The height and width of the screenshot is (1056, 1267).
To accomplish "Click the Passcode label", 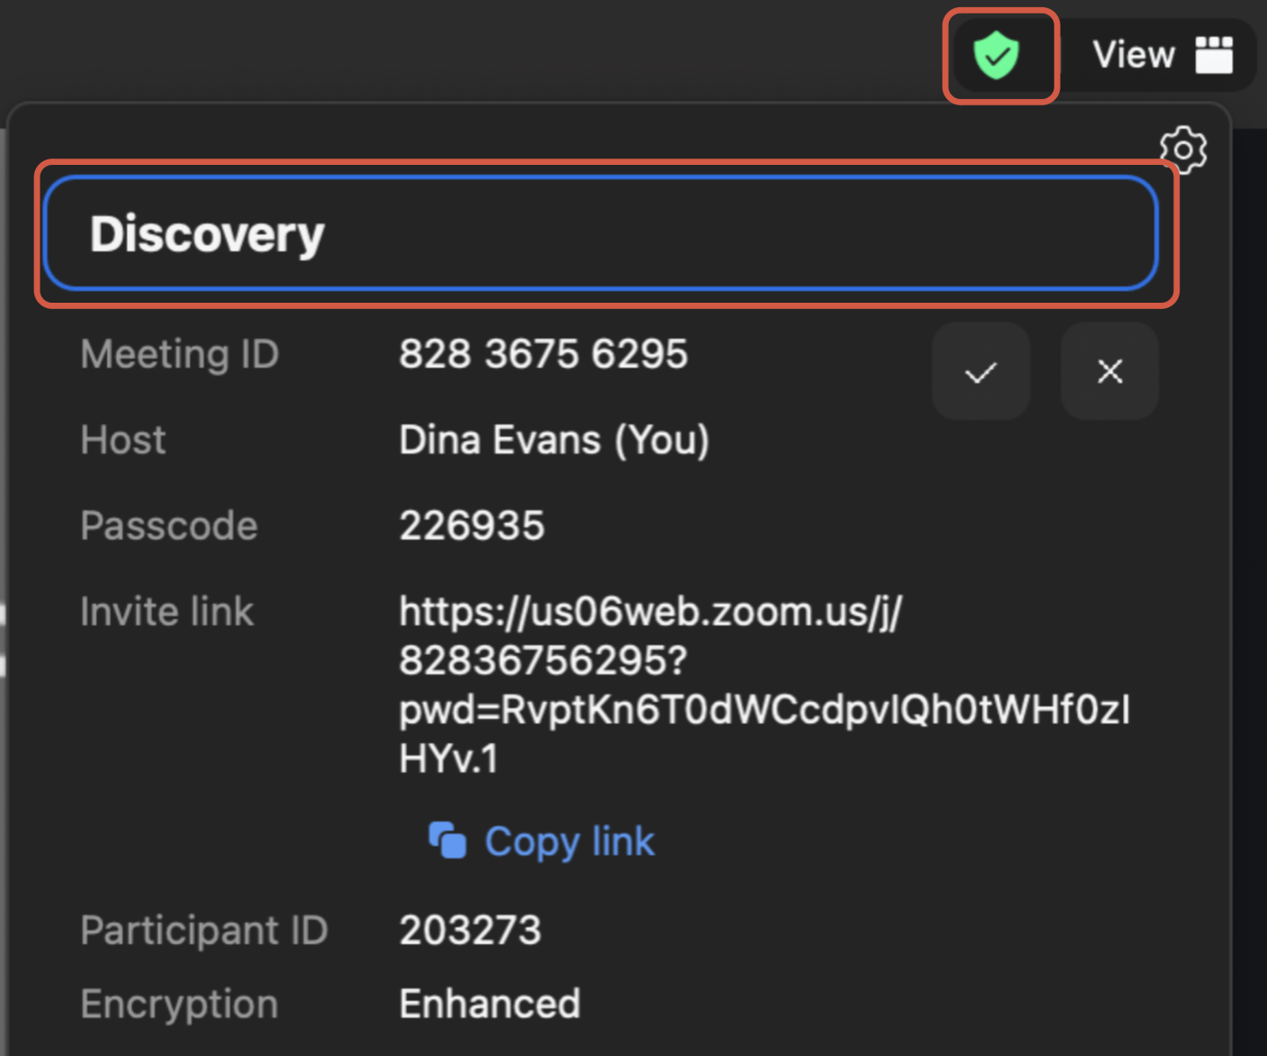I will [169, 526].
